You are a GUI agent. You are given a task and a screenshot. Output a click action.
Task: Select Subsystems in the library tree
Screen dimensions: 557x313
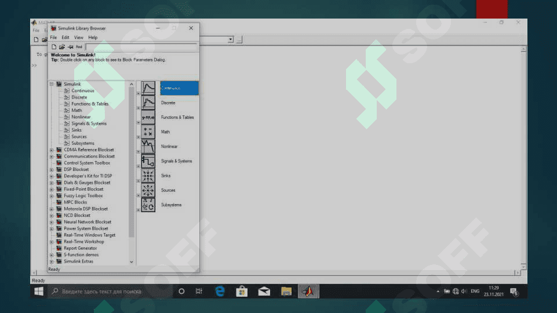tap(83, 143)
